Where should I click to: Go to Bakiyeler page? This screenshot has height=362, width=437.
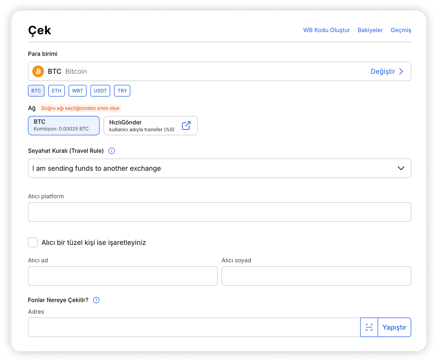point(370,30)
